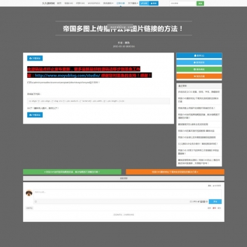The width and height of the screenshot is (247, 247).
Task: Click the emoji icon below the comment box
Action: click(x=35, y=201)
